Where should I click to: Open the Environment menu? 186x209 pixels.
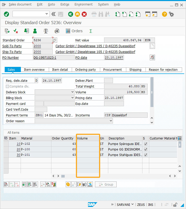(83, 4)
